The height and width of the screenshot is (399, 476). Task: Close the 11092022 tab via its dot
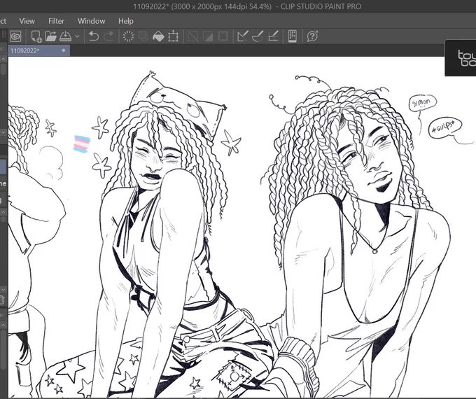pyautogui.click(x=64, y=50)
